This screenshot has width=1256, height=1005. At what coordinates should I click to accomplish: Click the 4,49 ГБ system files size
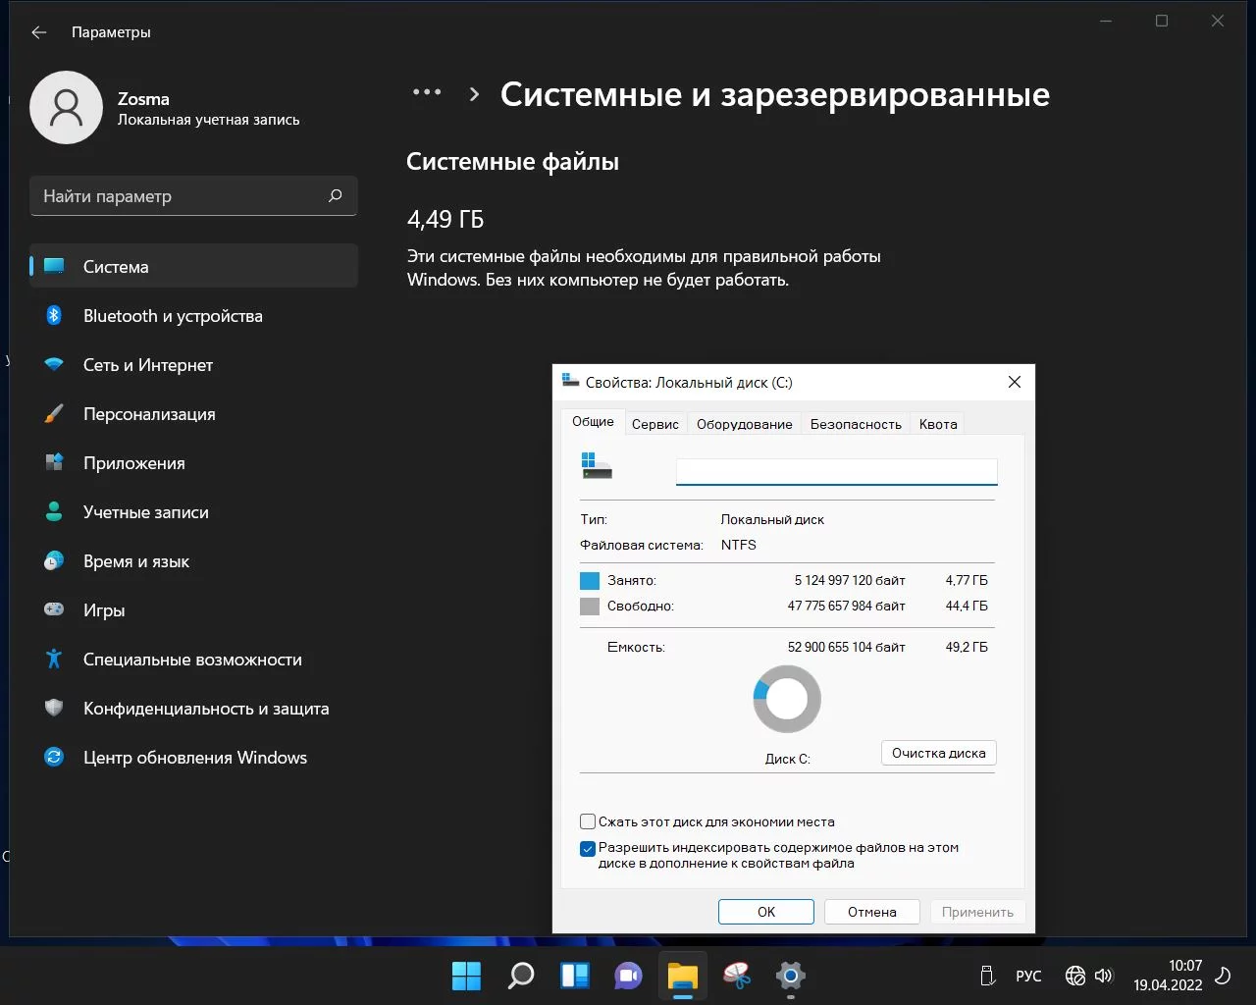click(445, 219)
